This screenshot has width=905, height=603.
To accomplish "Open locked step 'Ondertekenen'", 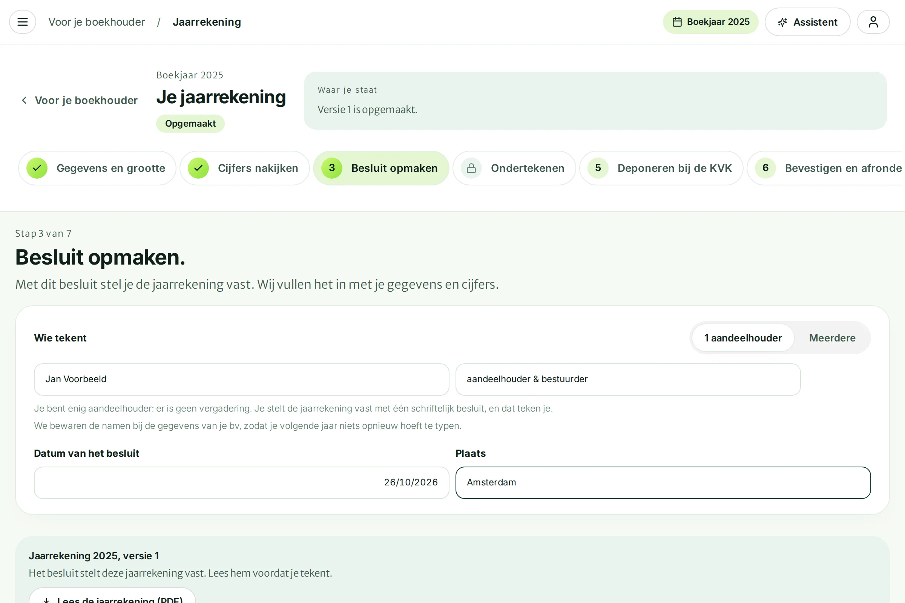I will pos(514,168).
